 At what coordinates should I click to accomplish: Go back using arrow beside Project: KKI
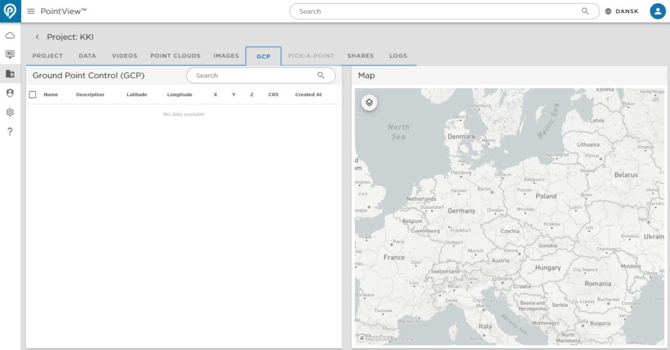(x=37, y=37)
